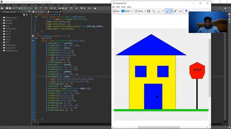Expand the ex12 project

point(2,26)
